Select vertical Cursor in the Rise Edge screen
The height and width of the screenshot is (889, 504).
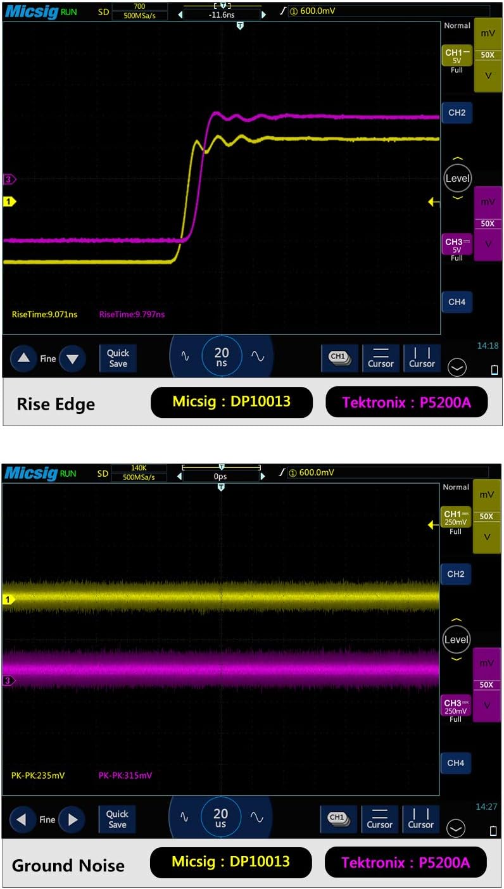coord(422,358)
